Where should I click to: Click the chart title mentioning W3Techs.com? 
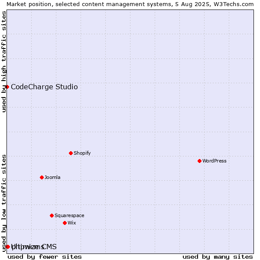tap(130, 4)
